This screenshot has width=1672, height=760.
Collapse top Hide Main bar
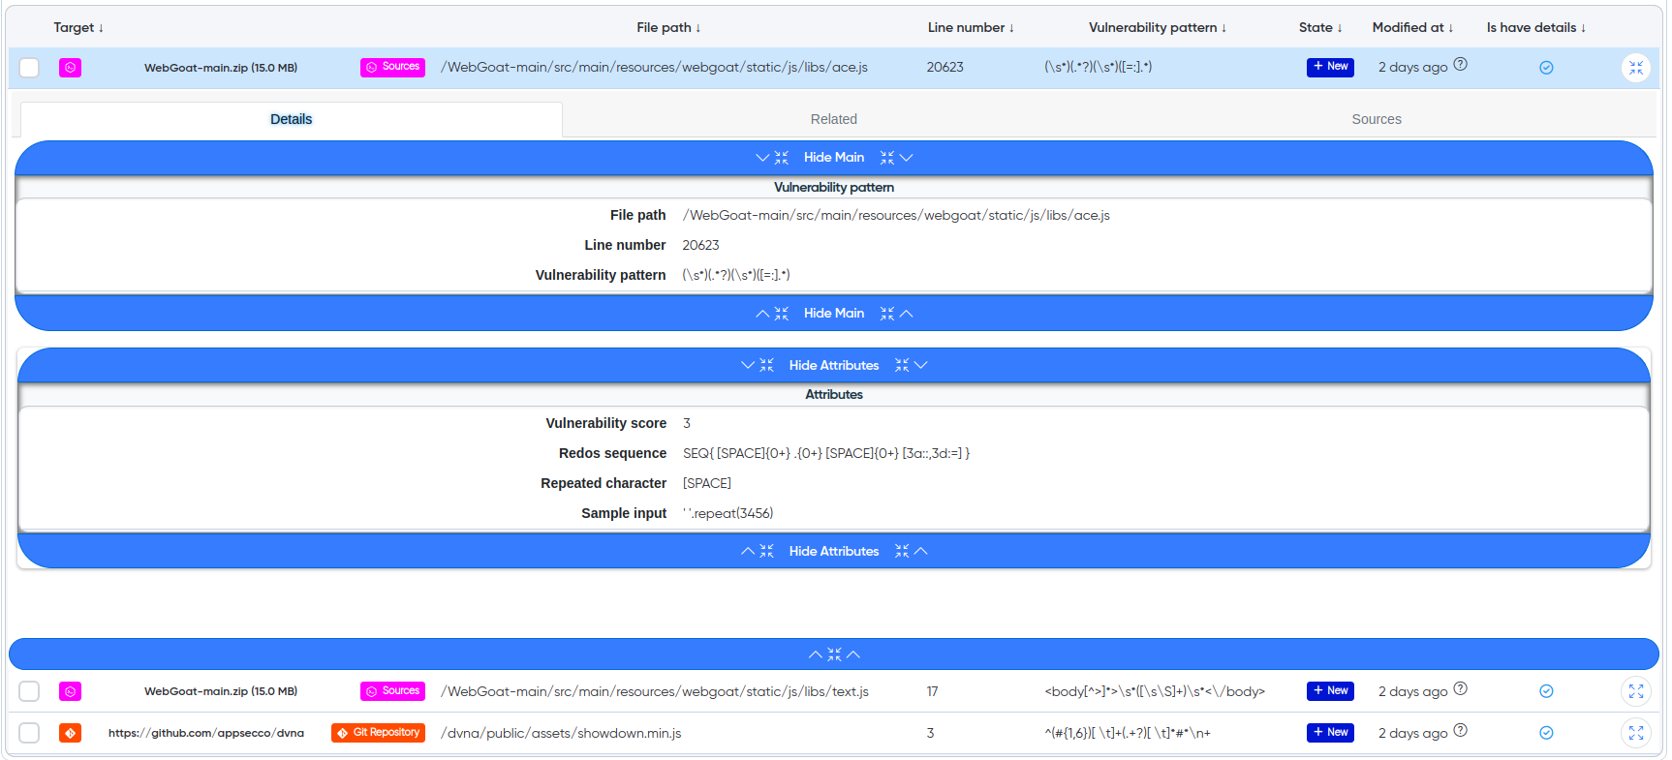834,158
